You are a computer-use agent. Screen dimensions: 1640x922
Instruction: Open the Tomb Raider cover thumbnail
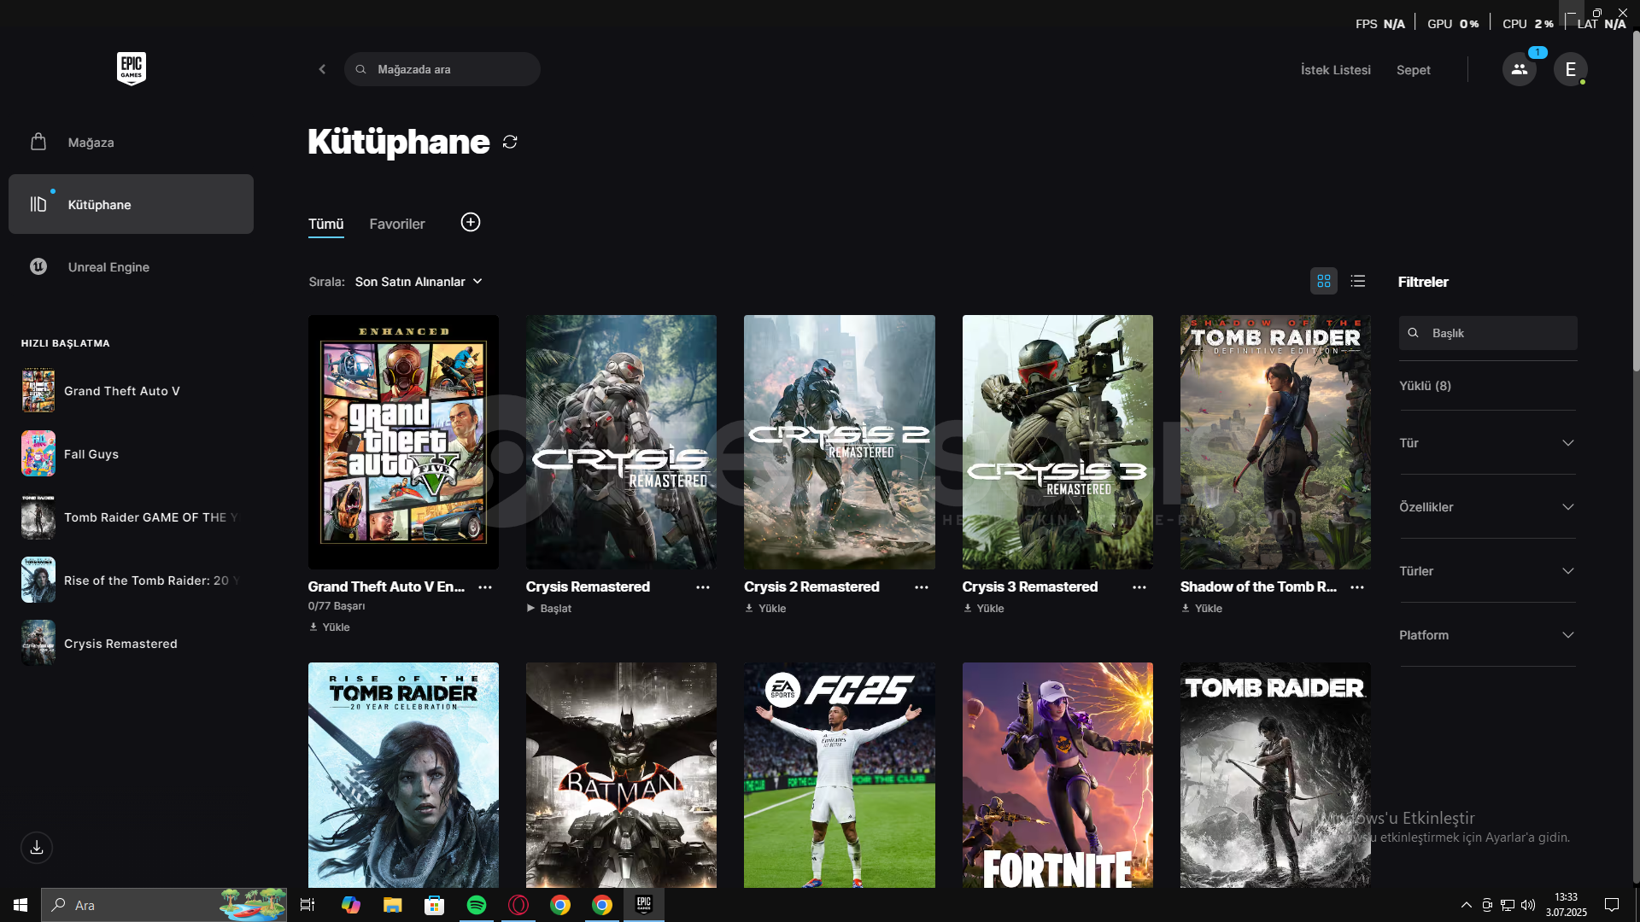1275,775
